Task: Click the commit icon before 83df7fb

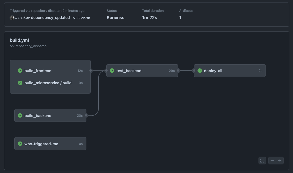Action: coord(74,18)
